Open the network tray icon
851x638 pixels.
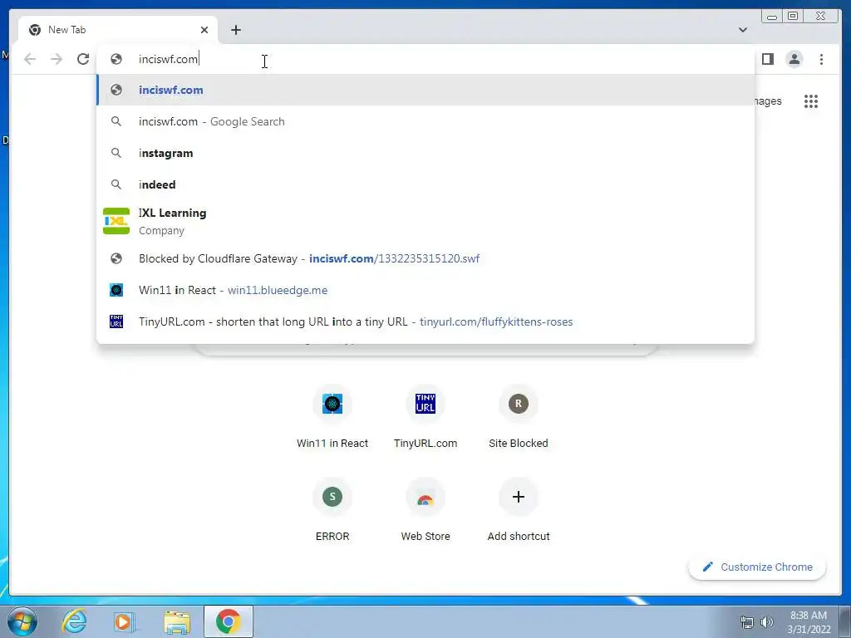[747, 622]
